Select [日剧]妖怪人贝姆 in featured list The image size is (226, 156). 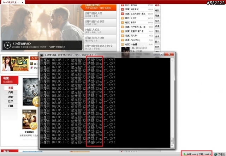100,39
